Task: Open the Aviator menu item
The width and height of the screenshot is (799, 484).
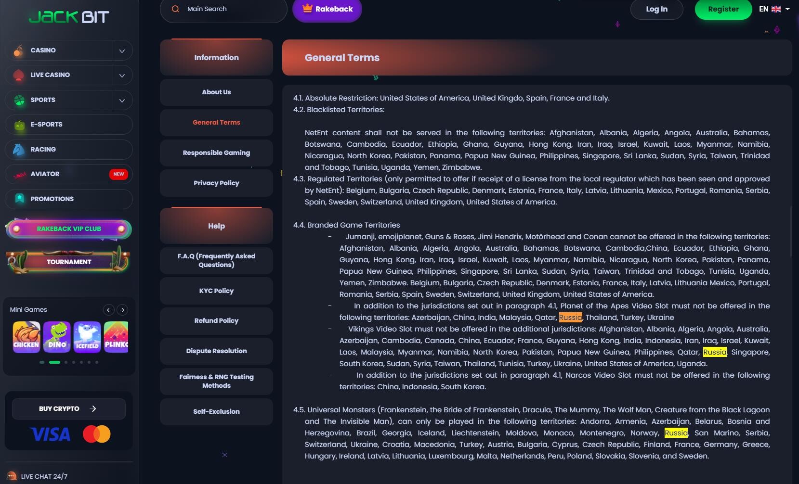Action: (68, 174)
